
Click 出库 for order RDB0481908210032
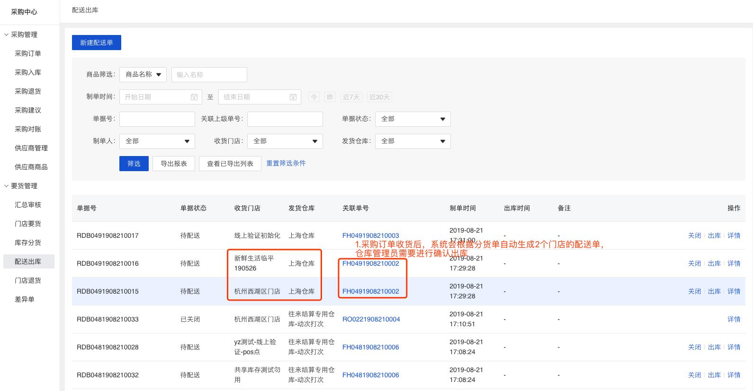tap(714, 375)
